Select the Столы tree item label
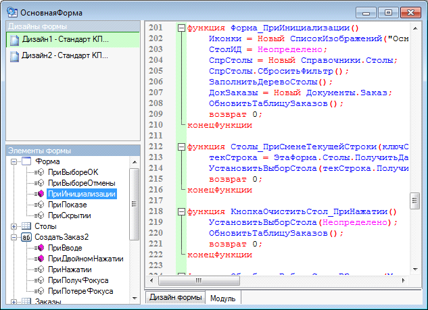This screenshot has height=310, width=428. coord(45,226)
